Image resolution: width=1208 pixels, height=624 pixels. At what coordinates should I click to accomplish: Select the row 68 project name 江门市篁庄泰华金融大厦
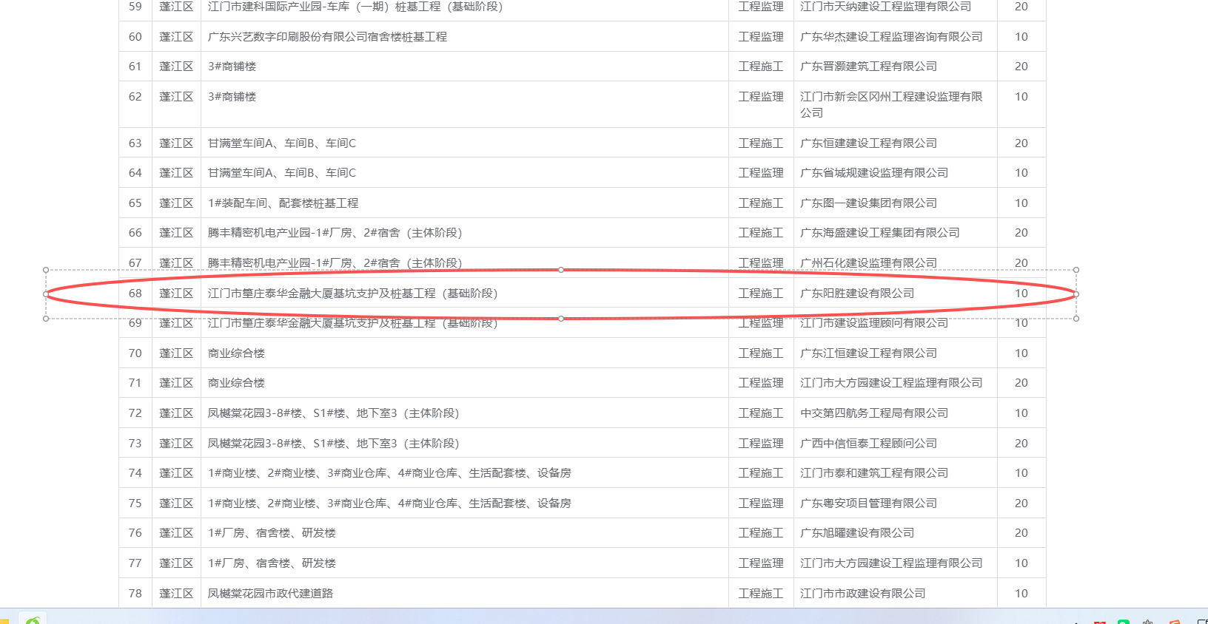click(x=352, y=294)
